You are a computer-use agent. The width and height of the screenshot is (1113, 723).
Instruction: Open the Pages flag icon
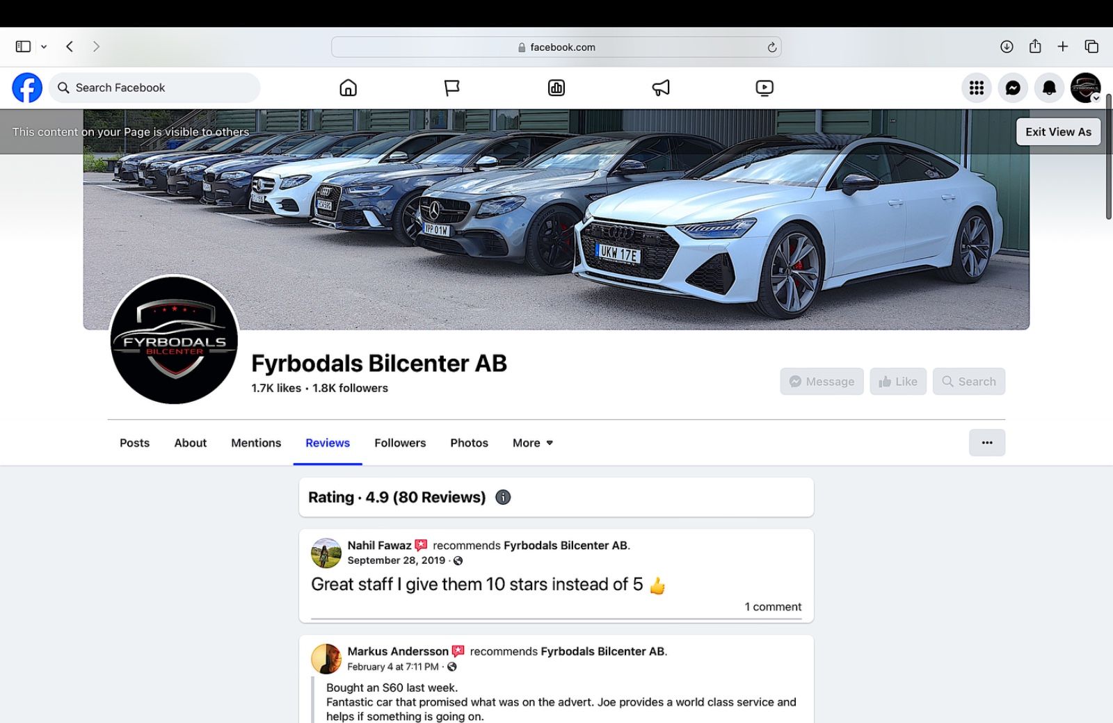click(452, 88)
